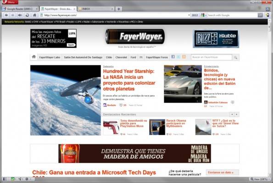This screenshot has height=183, width=273.
Task: Expand the address bar history dropdown
Action: [189, 15]
